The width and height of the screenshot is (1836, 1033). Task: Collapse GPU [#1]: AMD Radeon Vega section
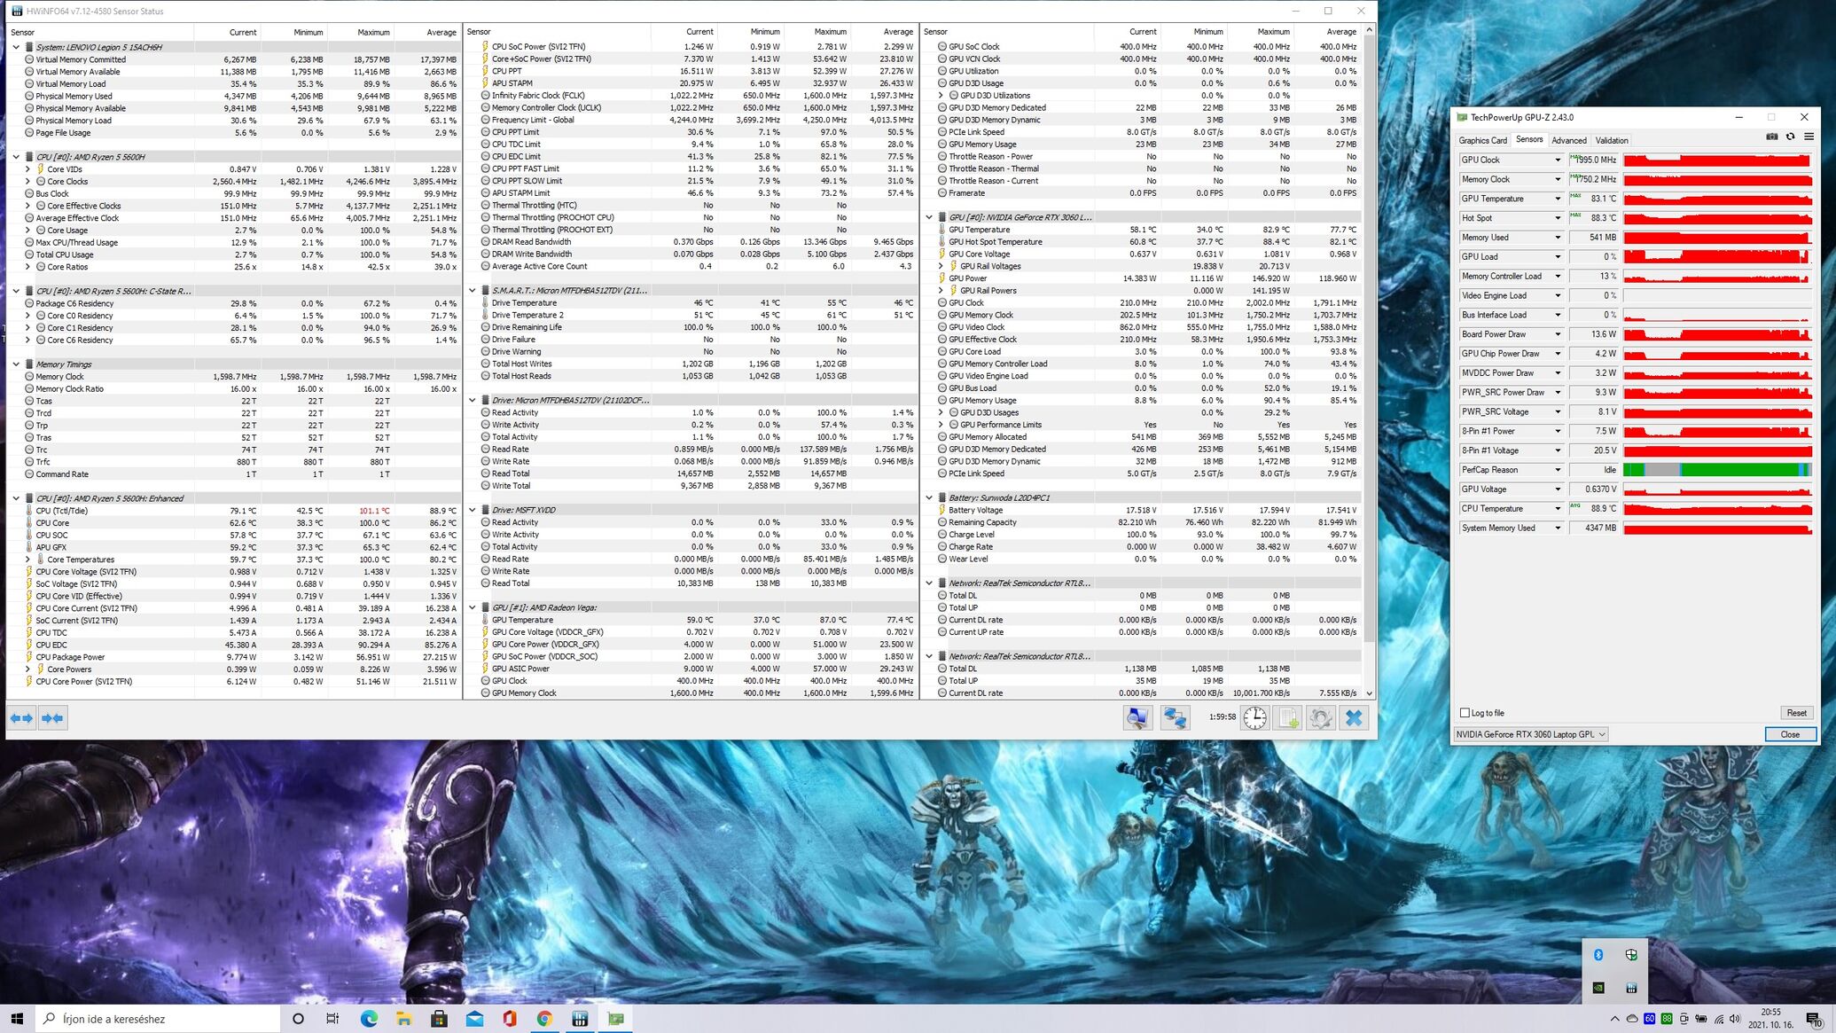473,608
